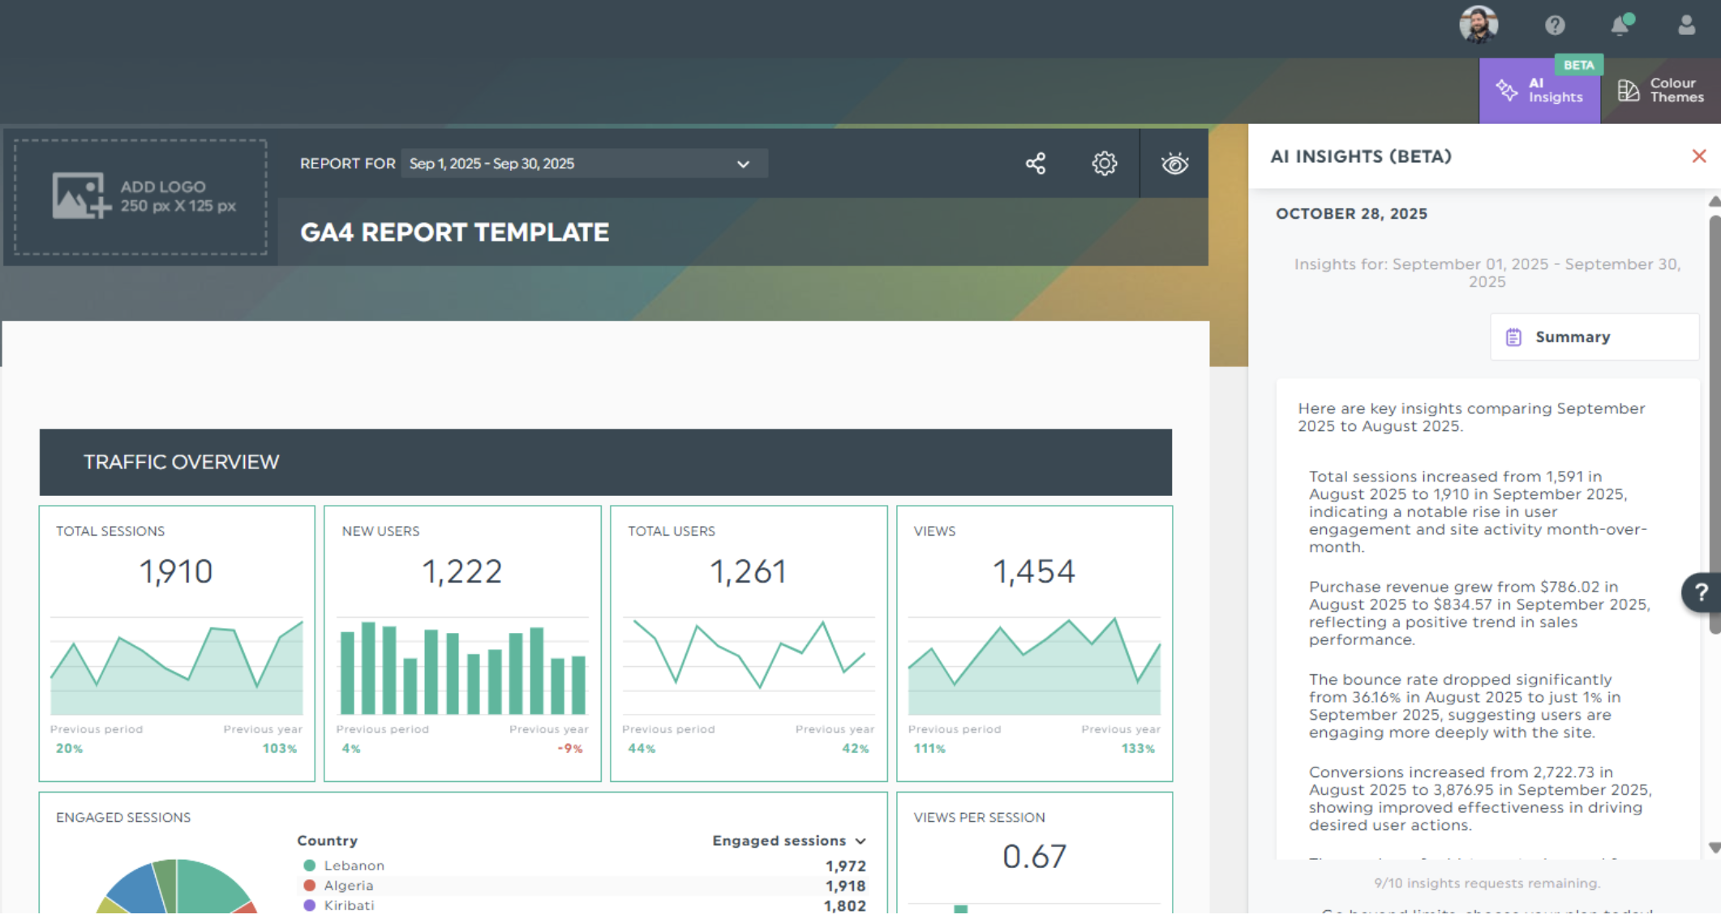
Task: Click the profile photo avatar
Action: coord(1478,24)
